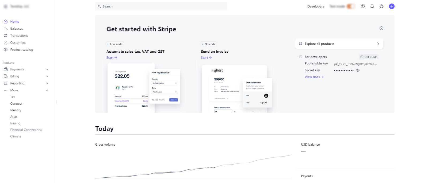Open notifications bell icon
The width and height of the screenshot is (428, 183).
(x=372, y=6)
